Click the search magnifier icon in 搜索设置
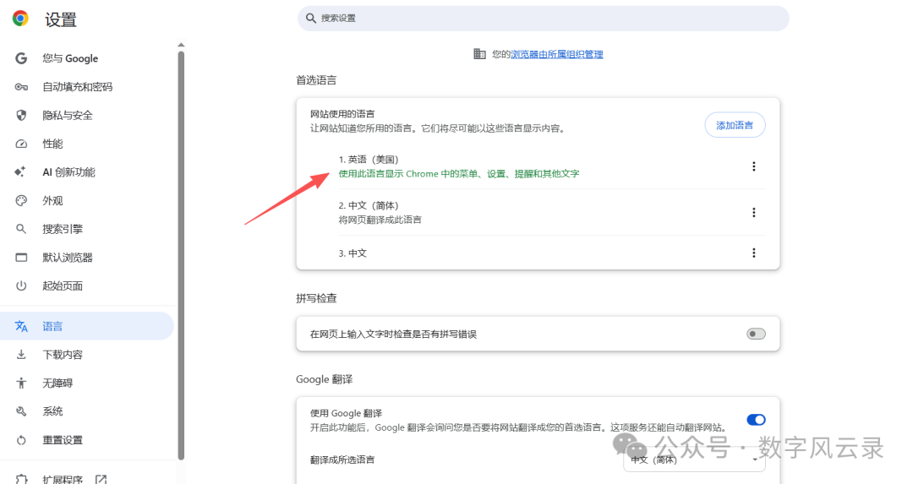The image size is (913, 484). click(311, 18)
